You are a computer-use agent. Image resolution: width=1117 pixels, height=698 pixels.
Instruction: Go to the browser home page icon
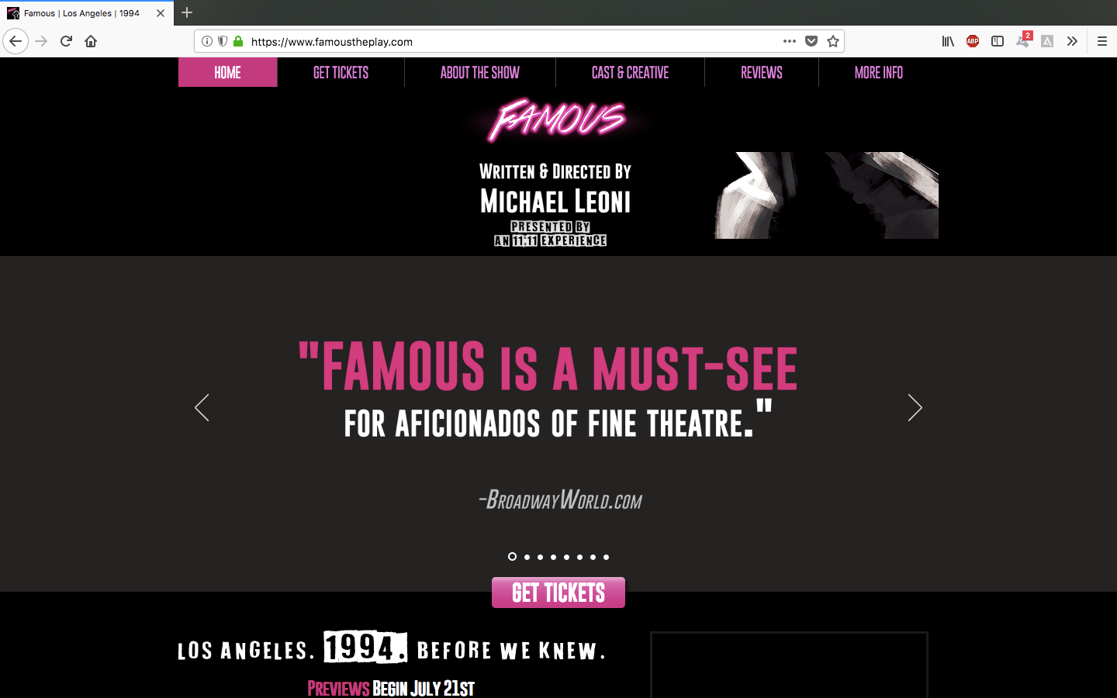tap(91, 41)
